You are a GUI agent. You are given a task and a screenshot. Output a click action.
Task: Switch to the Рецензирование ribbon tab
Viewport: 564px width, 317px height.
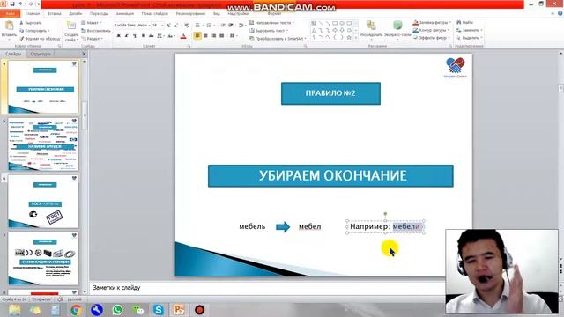pyautogui.click(x=190, y=14)
